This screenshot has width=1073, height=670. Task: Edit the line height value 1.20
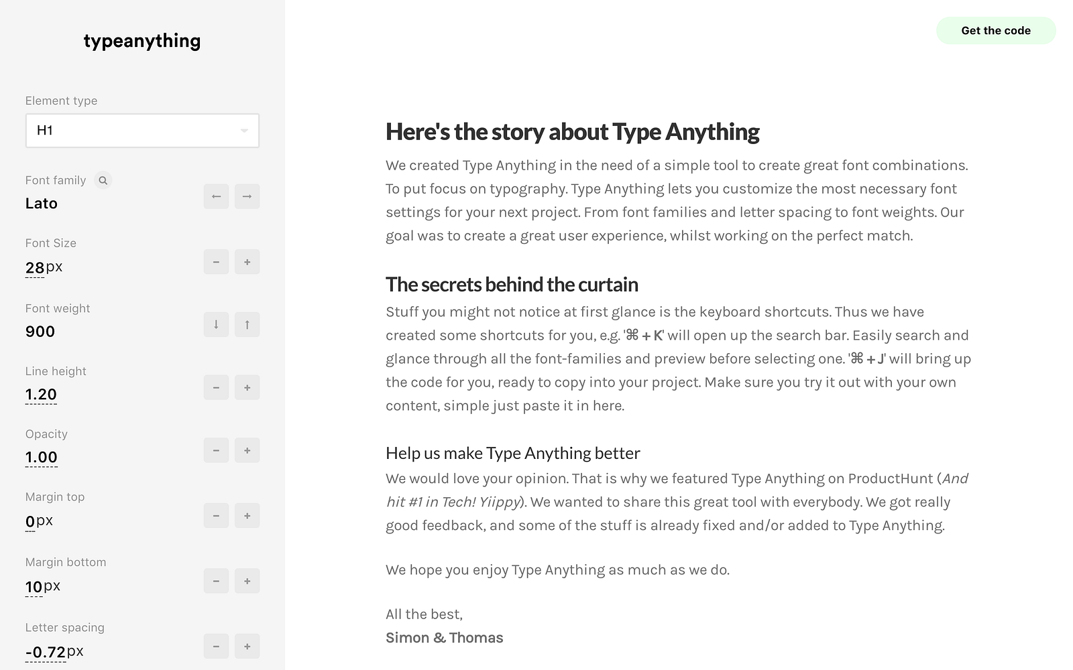coord(41,395)
